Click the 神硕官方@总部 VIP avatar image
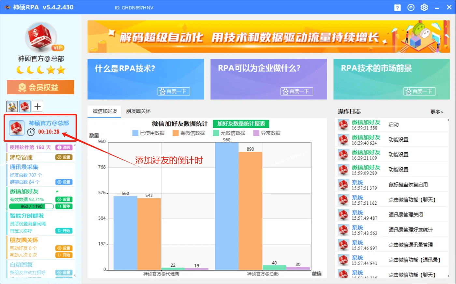 (x=41, y=37)
